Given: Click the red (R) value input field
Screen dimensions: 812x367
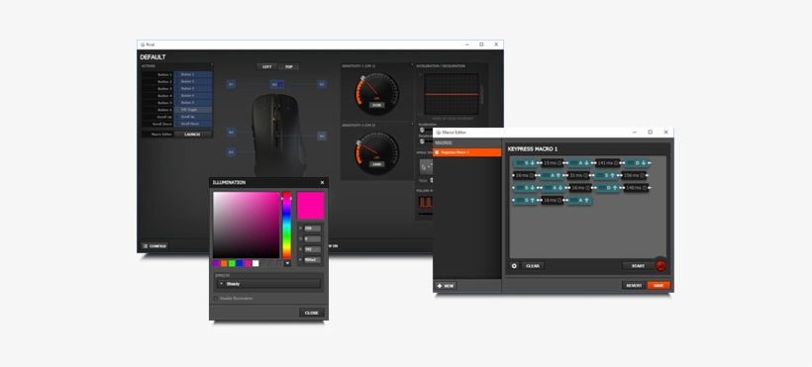Looking at the screenshot, I should (312, 229).
